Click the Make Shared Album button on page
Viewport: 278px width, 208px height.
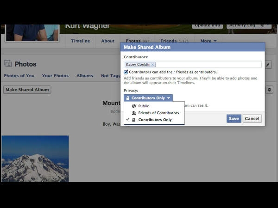pos(27,90)
